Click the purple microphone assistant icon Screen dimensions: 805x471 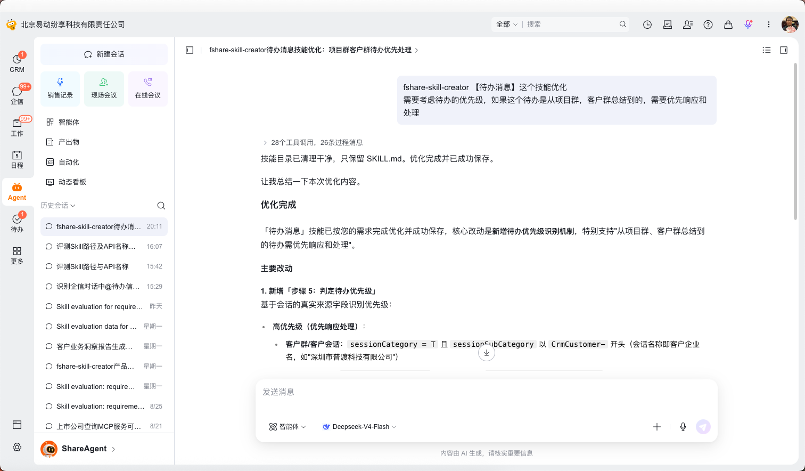(x=749, y=25)
